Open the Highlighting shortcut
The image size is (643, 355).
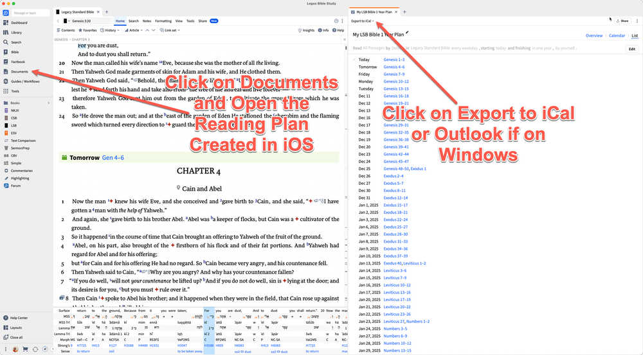click(x=17, y=178)
